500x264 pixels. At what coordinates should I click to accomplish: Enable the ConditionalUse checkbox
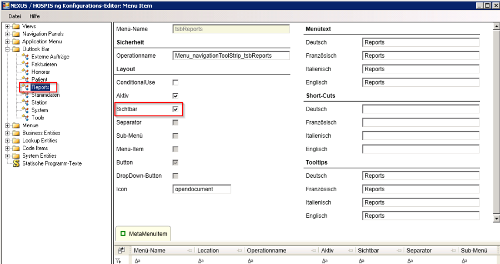coord(176,82)
